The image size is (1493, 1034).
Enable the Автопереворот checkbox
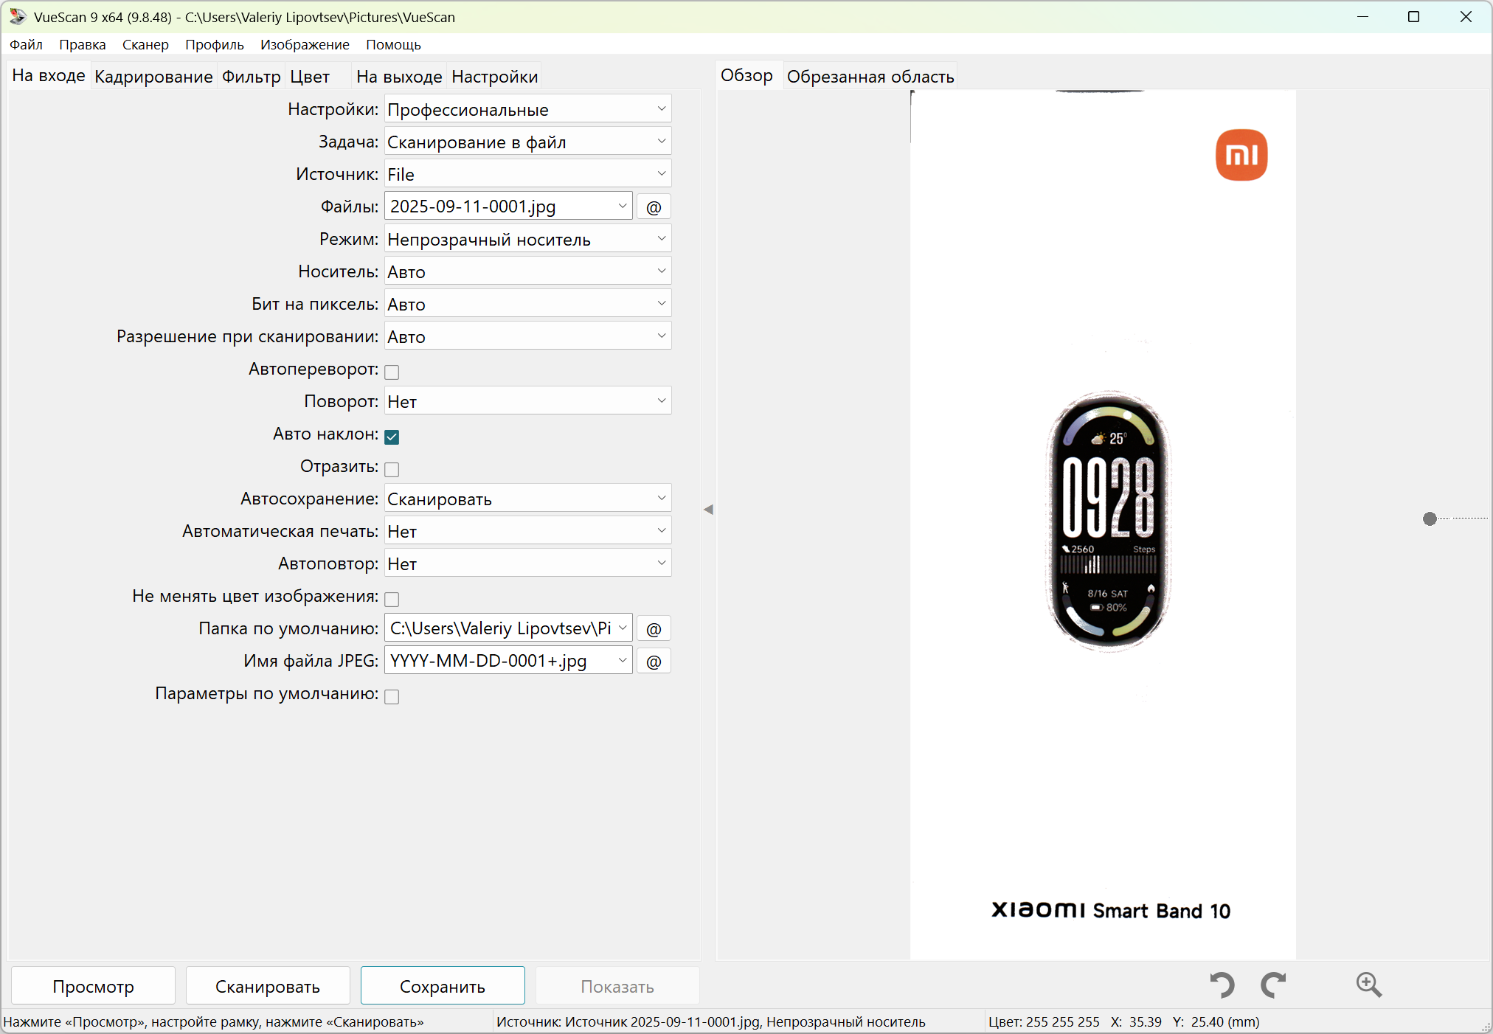[392, 372]
